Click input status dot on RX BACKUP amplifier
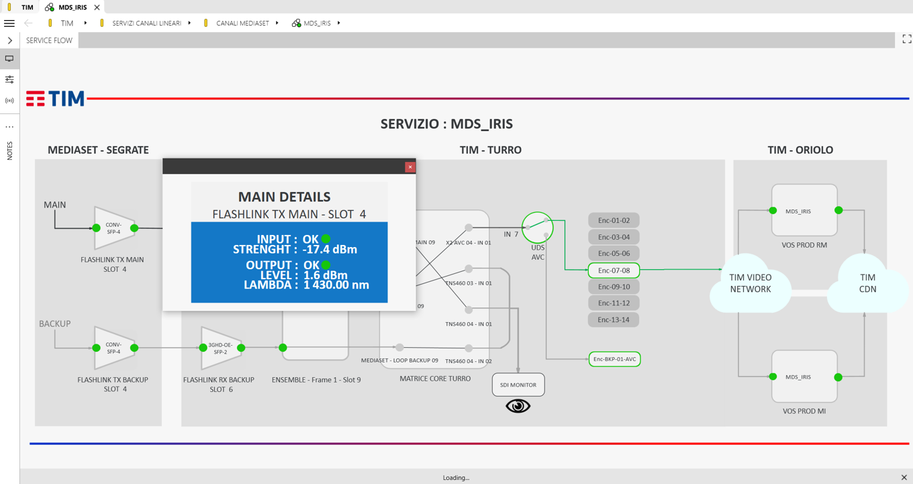Image resolution: width=913 pixels, height=484 pixels. point(203,348)
